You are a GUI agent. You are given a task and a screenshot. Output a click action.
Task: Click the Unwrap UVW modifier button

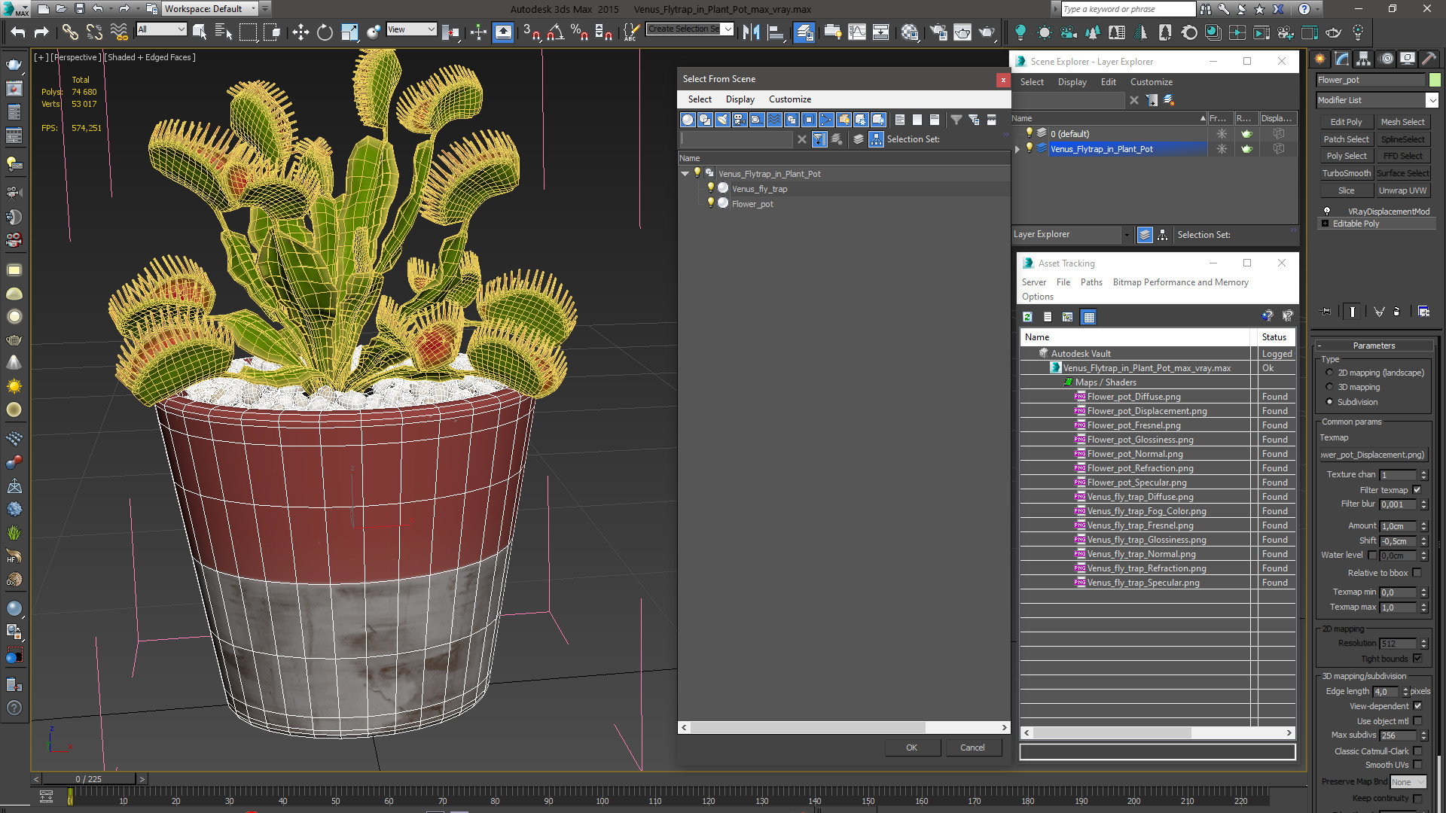pos(1402,190)
